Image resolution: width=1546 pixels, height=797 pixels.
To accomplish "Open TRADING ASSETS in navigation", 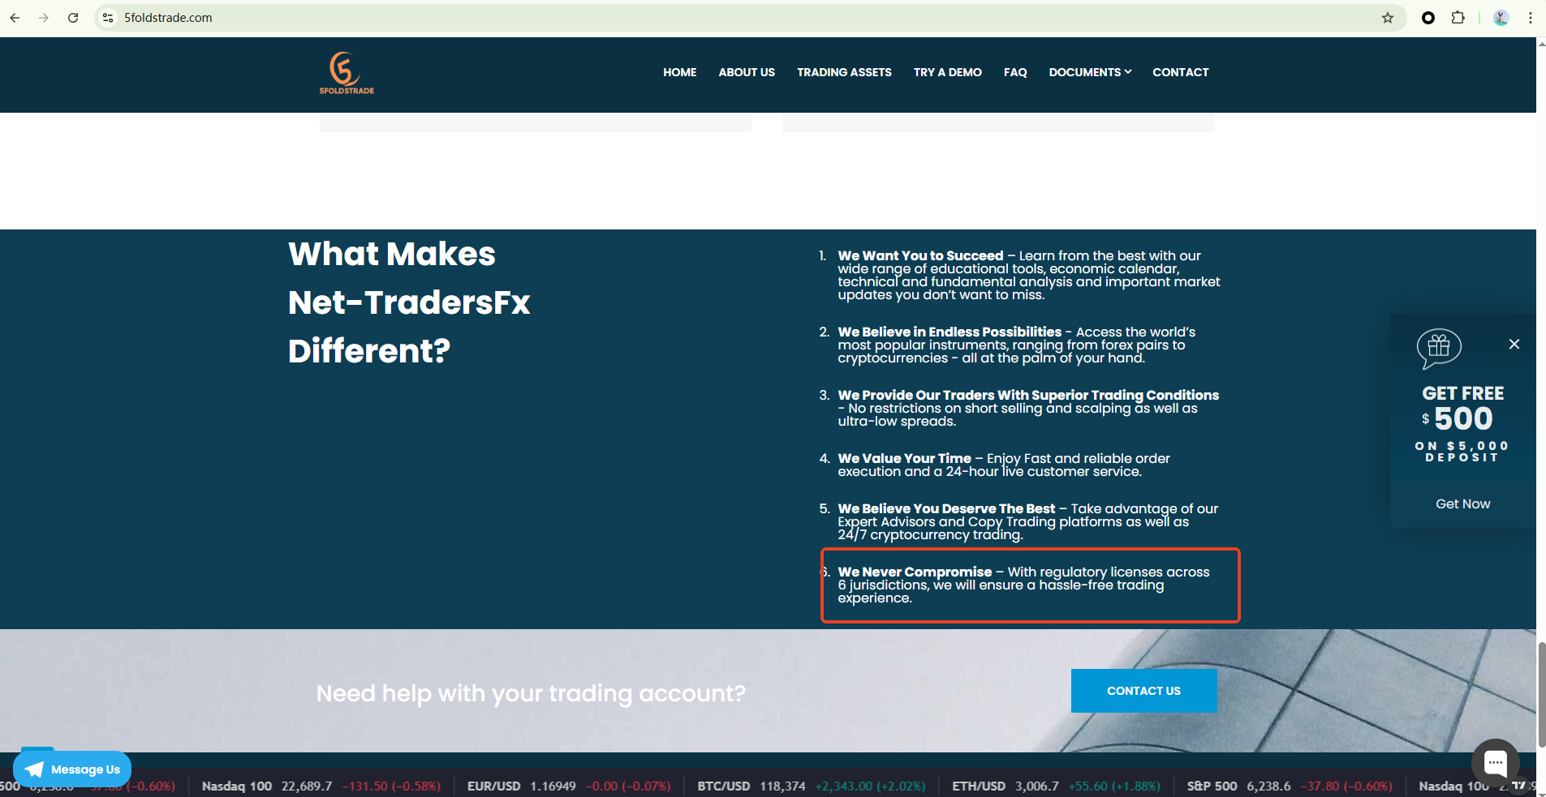I will pos(844,72).
